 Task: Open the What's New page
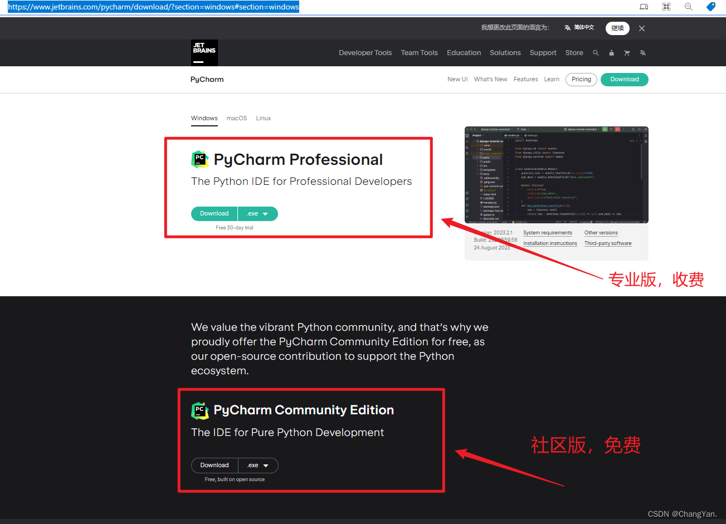491,80
